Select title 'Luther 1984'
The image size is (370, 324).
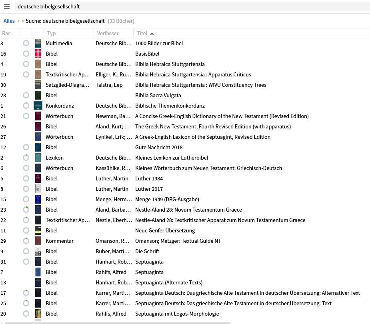click(149, 178)
